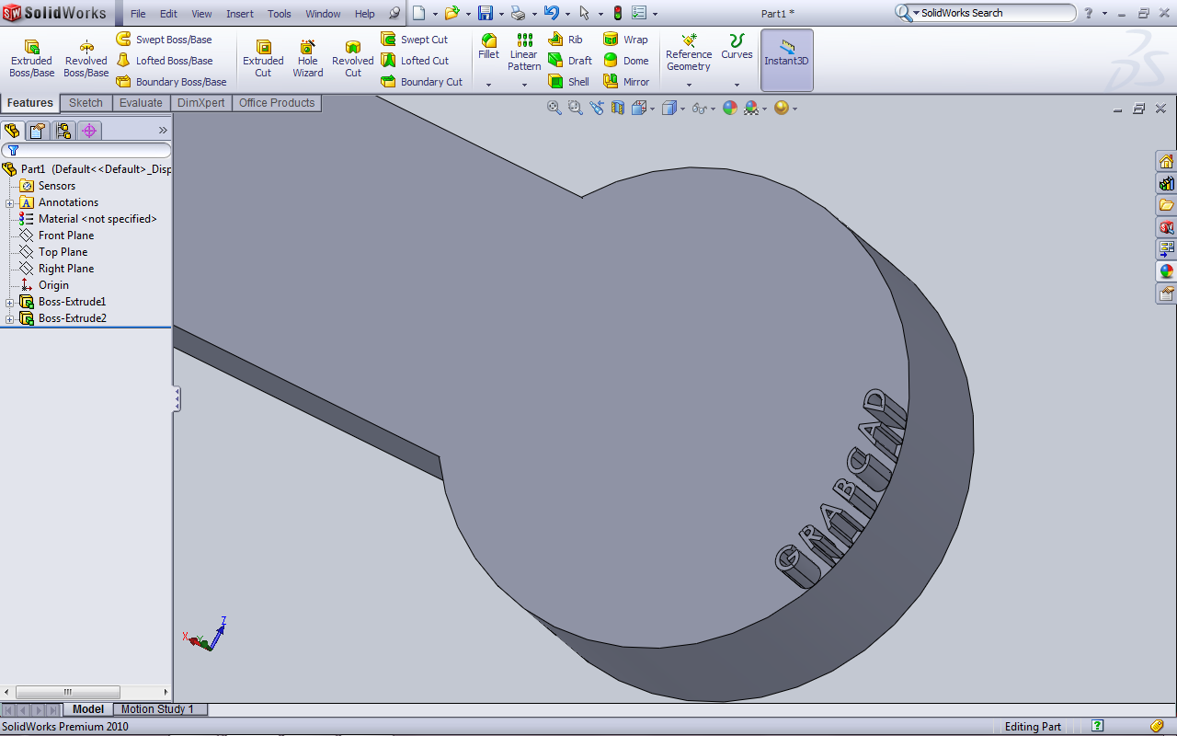Viewport: 1177px width, 736px height.
Task: Open the PropertyManager panel tab
Action: [x=37, y=131]
